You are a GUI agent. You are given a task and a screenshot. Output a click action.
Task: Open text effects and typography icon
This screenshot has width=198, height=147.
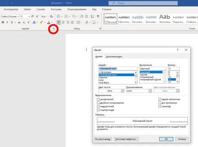coord(34,22)
